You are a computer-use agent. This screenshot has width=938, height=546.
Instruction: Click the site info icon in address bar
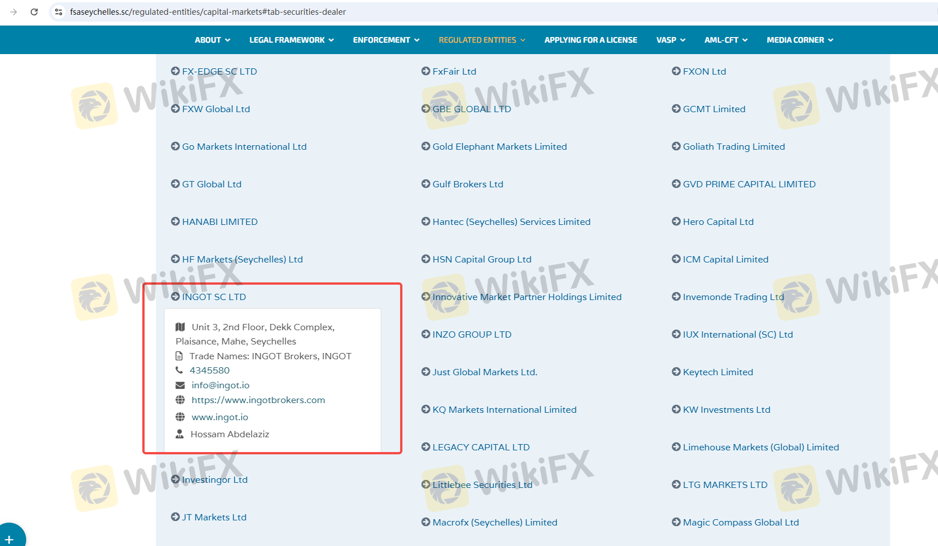click(59, 12)
